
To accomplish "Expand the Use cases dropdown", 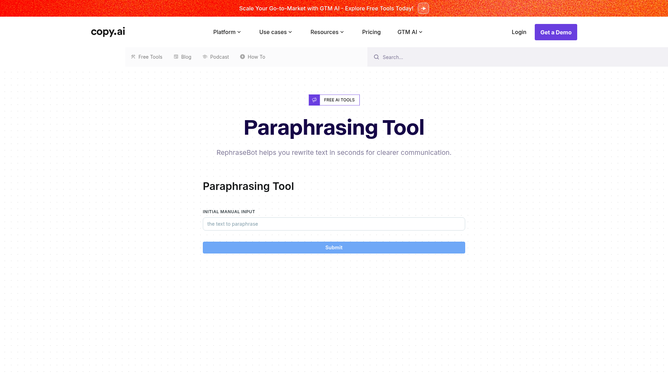I will click(276, 32).
